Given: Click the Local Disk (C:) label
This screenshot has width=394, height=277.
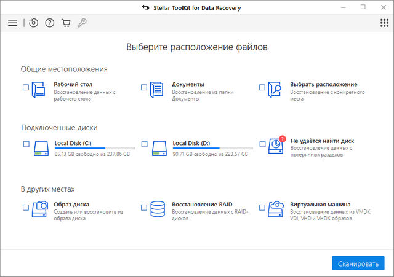Looking at the screenshot, I should (73, 143).
